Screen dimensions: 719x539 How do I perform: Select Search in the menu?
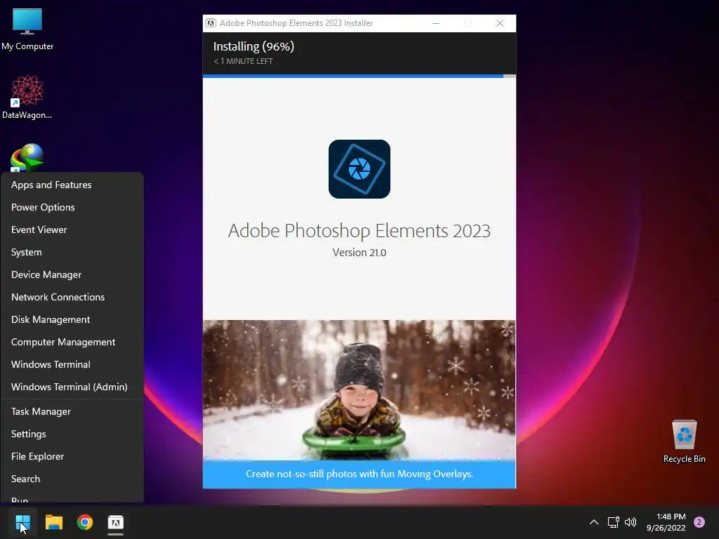pos(72,479)
